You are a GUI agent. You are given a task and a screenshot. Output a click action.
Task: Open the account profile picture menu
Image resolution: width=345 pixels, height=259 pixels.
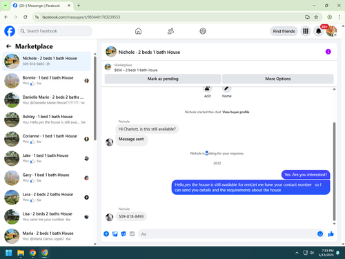coord(331,31)
